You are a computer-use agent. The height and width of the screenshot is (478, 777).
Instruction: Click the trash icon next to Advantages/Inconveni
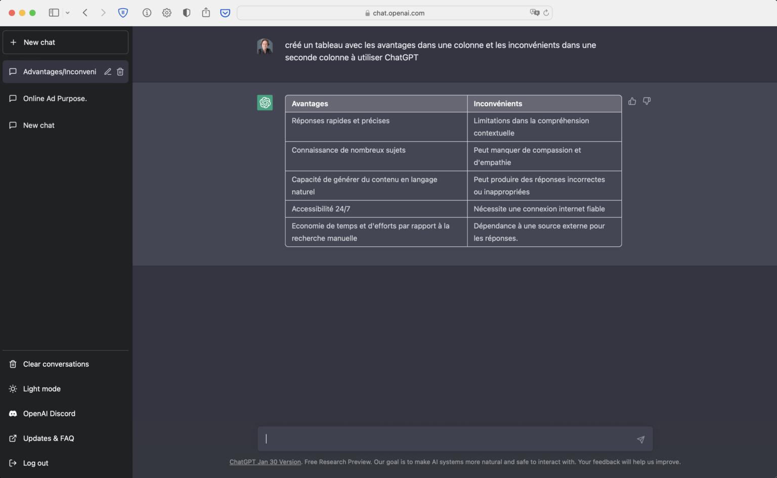point(120,71)
